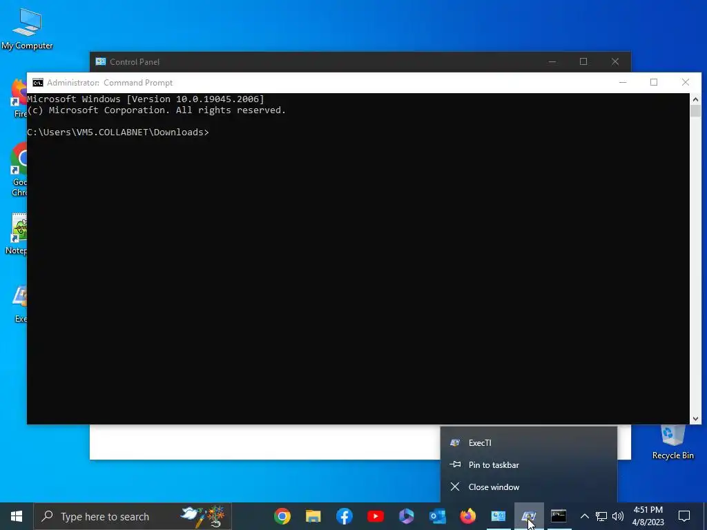Open the Windows Start menu

(17, 516)
